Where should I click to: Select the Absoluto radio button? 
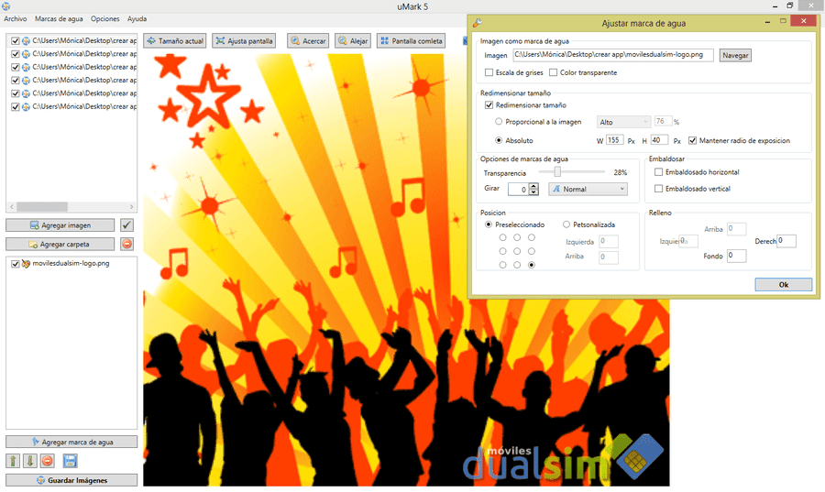coord(499,140)
